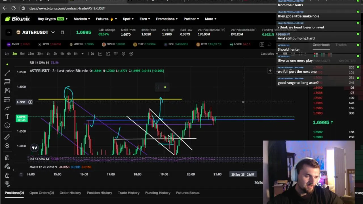
Task: Open the MYX ticker in the watchlist
Action: coord(49,44)
